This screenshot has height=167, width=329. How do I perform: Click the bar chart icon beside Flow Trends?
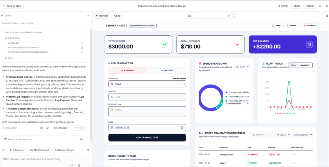point(263,64)
